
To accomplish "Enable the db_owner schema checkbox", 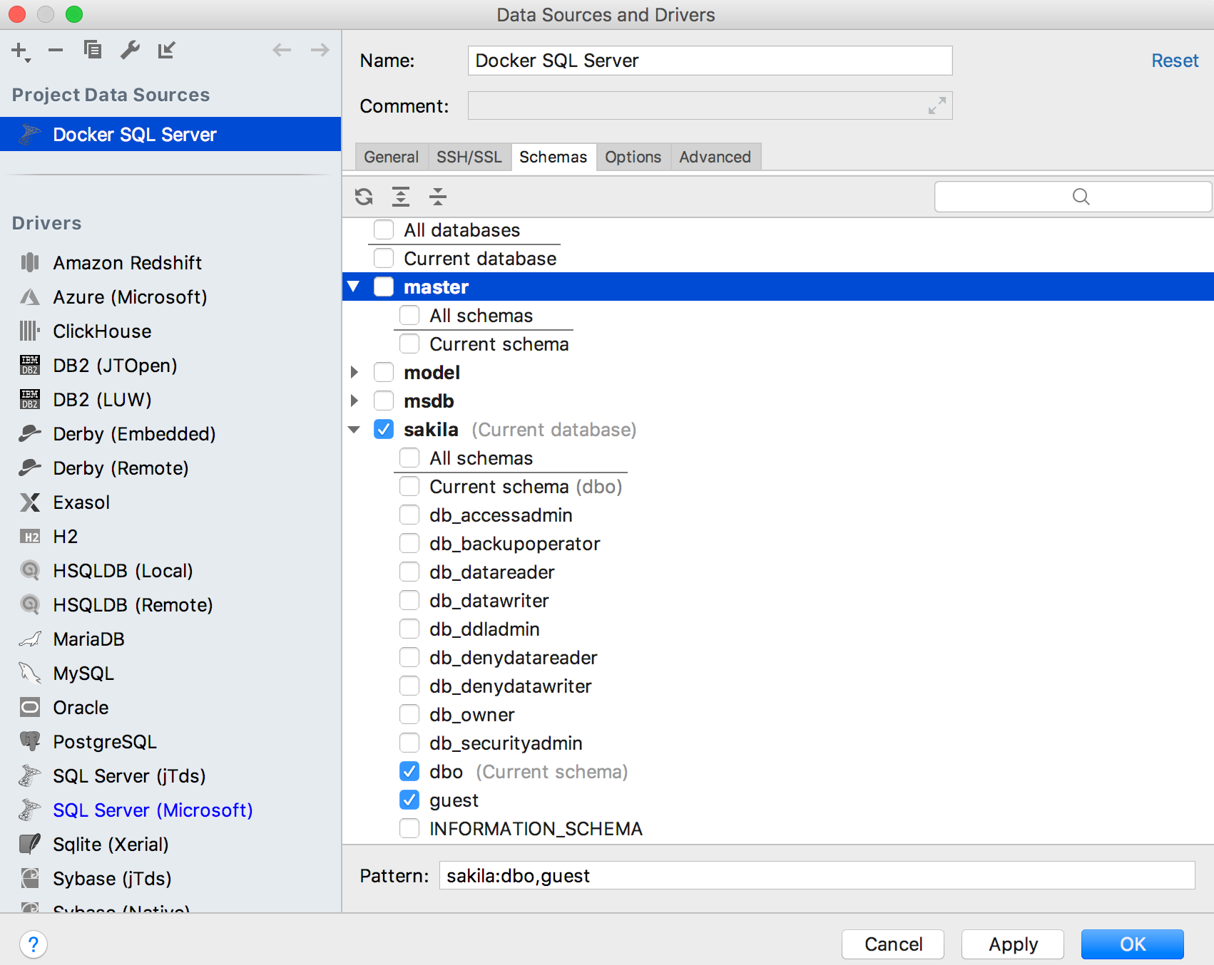I will click(409, 715).
